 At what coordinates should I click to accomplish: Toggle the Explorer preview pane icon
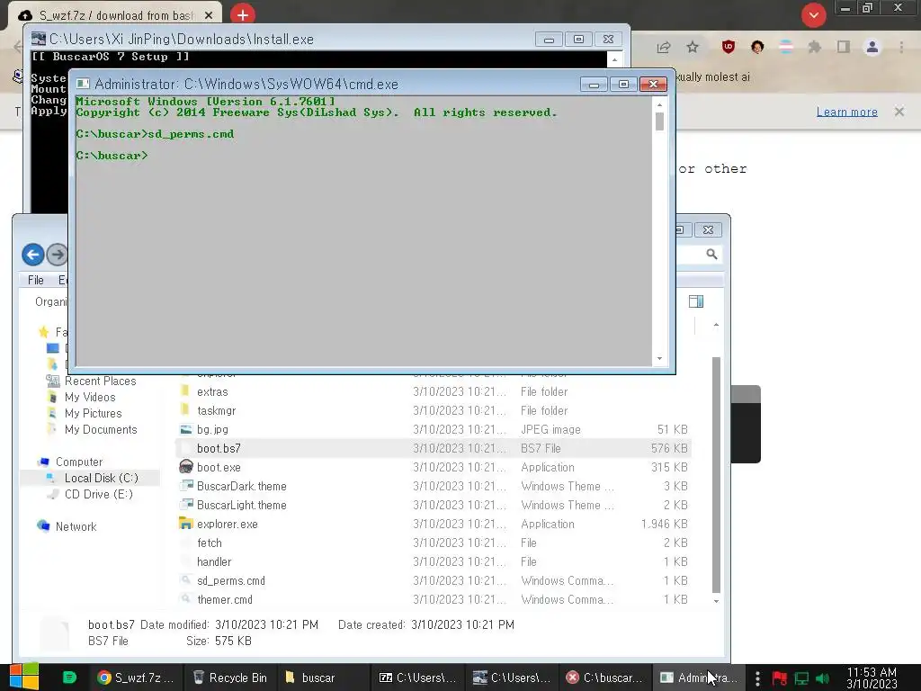[696, 301]
